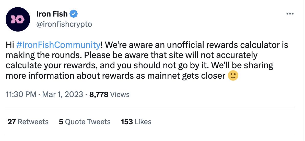This screenshot has height=141, width=305.
Task: Click the 11:30 PM timestamp
Action: click(21, 94)
